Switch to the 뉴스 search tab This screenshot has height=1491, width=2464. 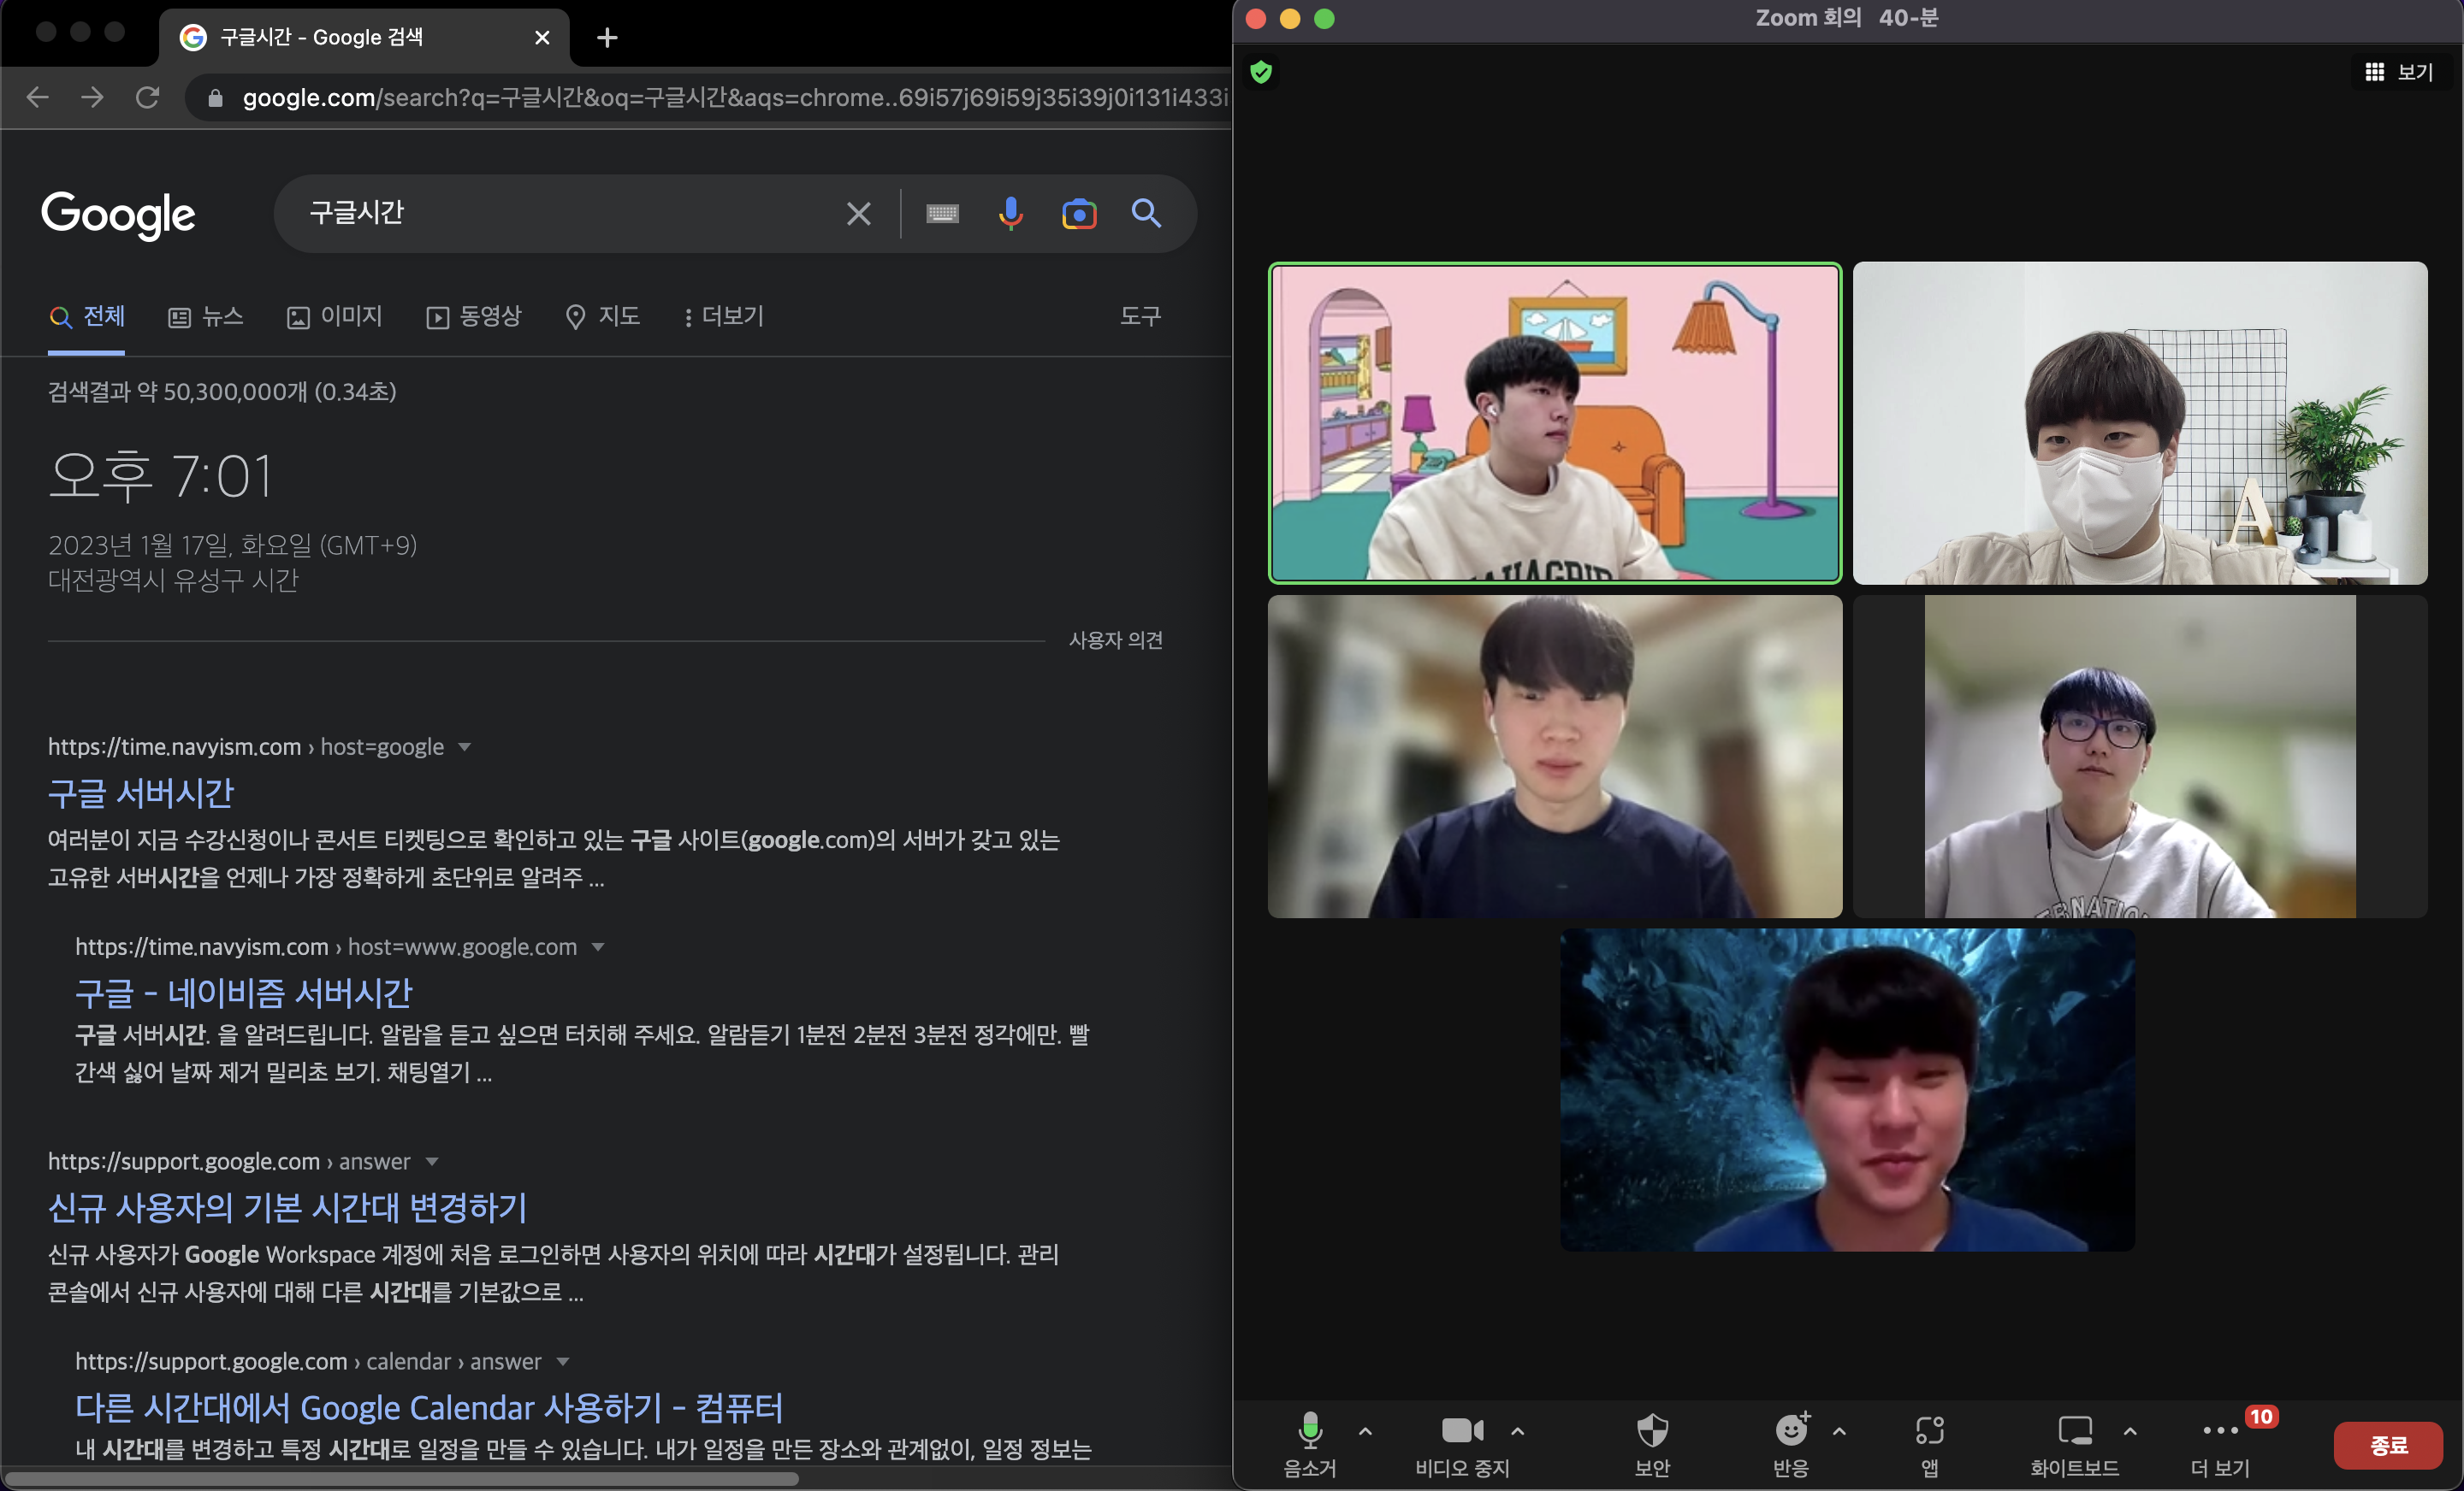pos(206,317)
